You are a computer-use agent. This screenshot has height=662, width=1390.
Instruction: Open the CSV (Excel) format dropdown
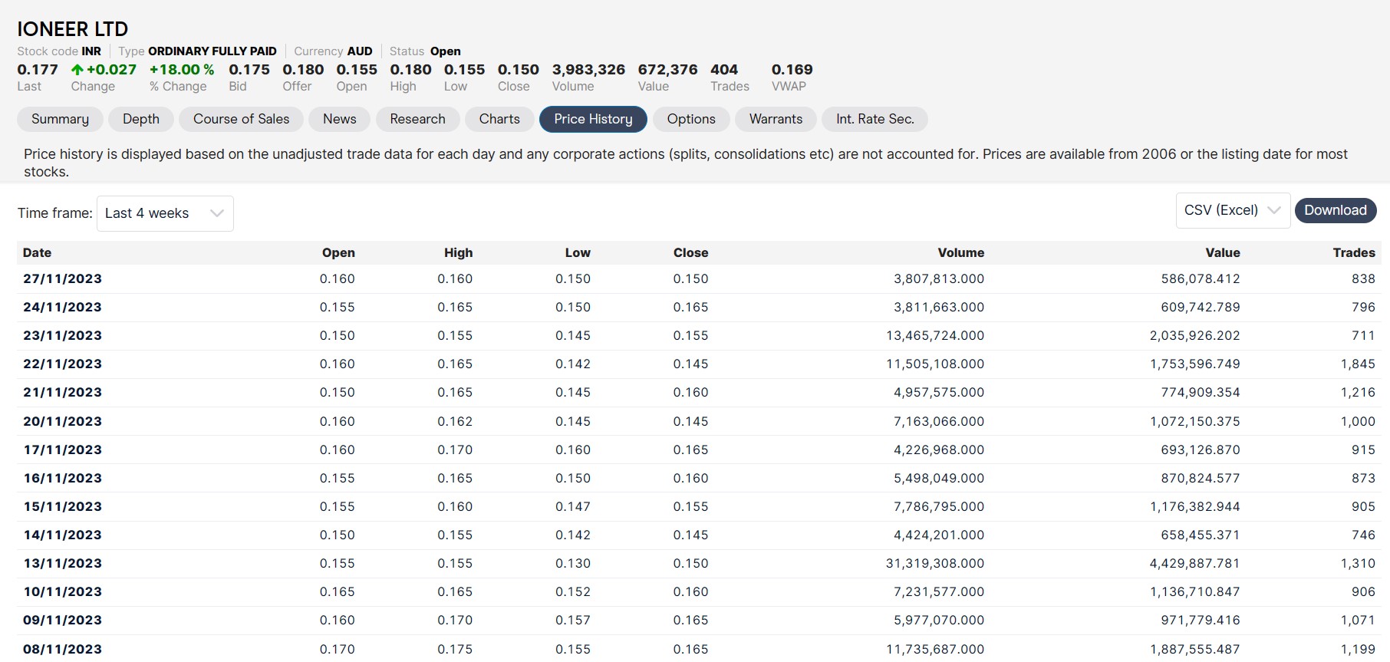click(1233, 210)
